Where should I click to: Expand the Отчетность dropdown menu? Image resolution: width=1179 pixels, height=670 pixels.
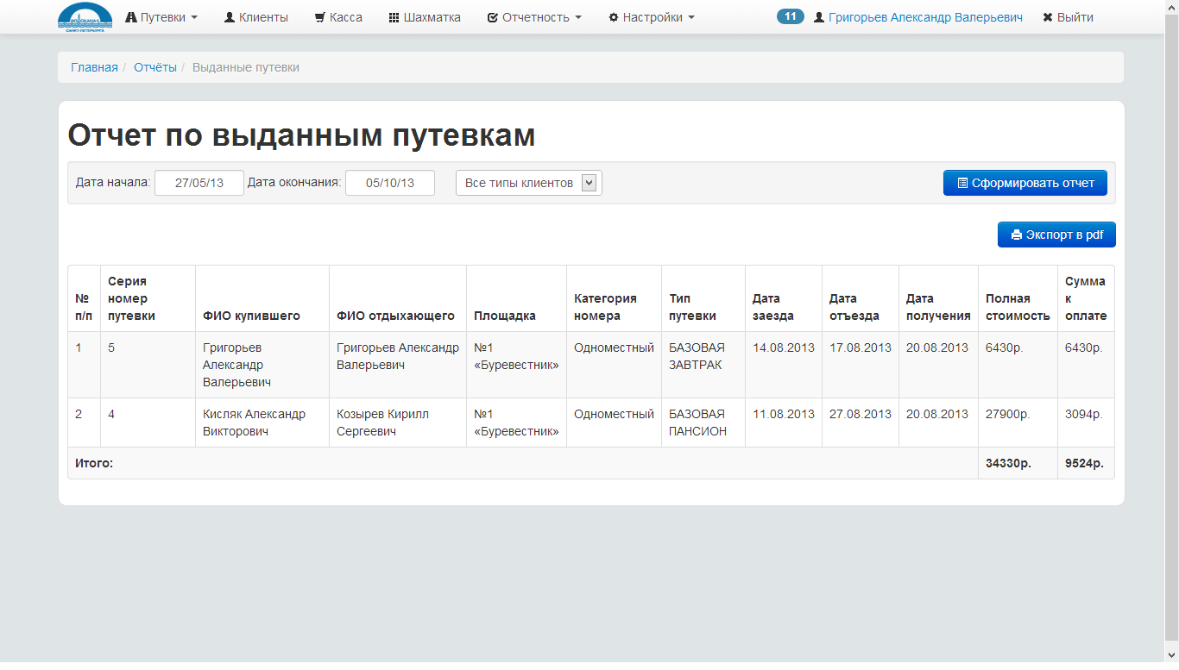pyautogui.click(x=534, y=17)
